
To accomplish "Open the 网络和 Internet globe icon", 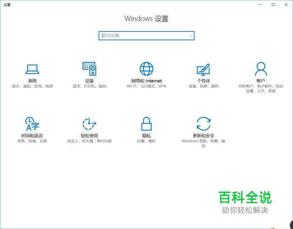I will pos(146,69).
